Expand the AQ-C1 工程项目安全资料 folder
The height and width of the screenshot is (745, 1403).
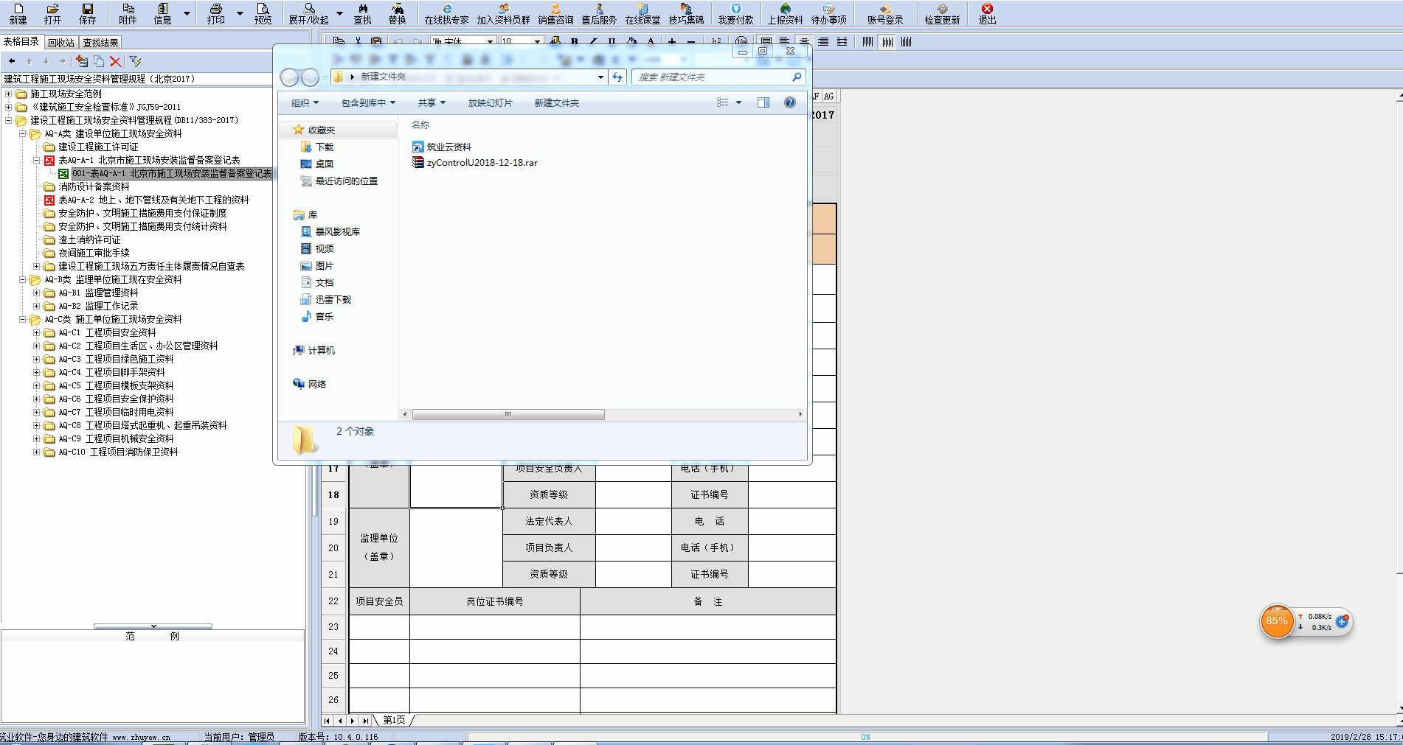point(36,333)
